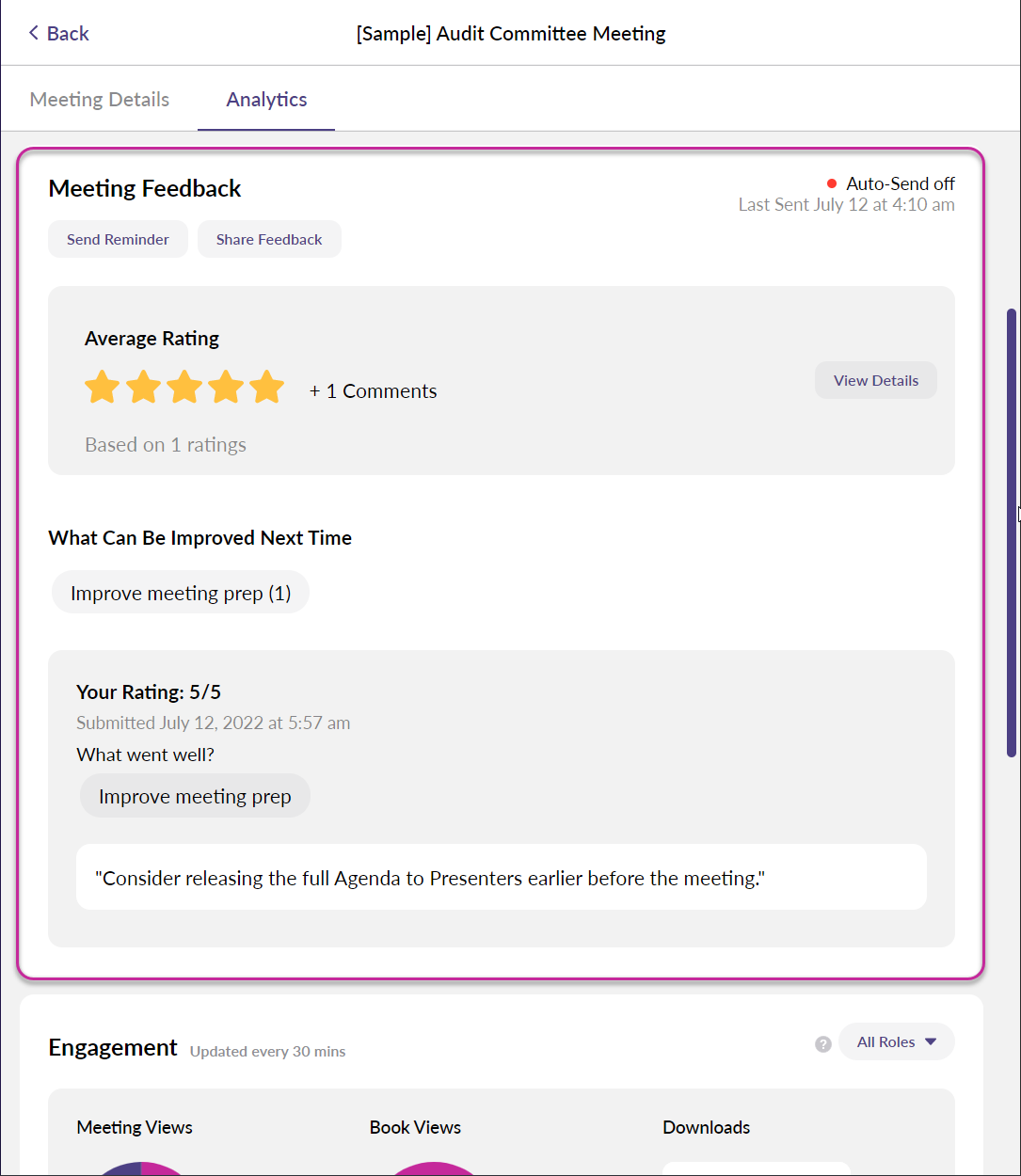Toggle the Auto-Send off setting
Viewport: 1021px width, 1176px height.
coord(900,183)
